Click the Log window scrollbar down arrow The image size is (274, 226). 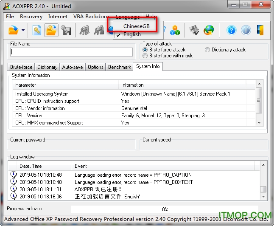[263, 197]
